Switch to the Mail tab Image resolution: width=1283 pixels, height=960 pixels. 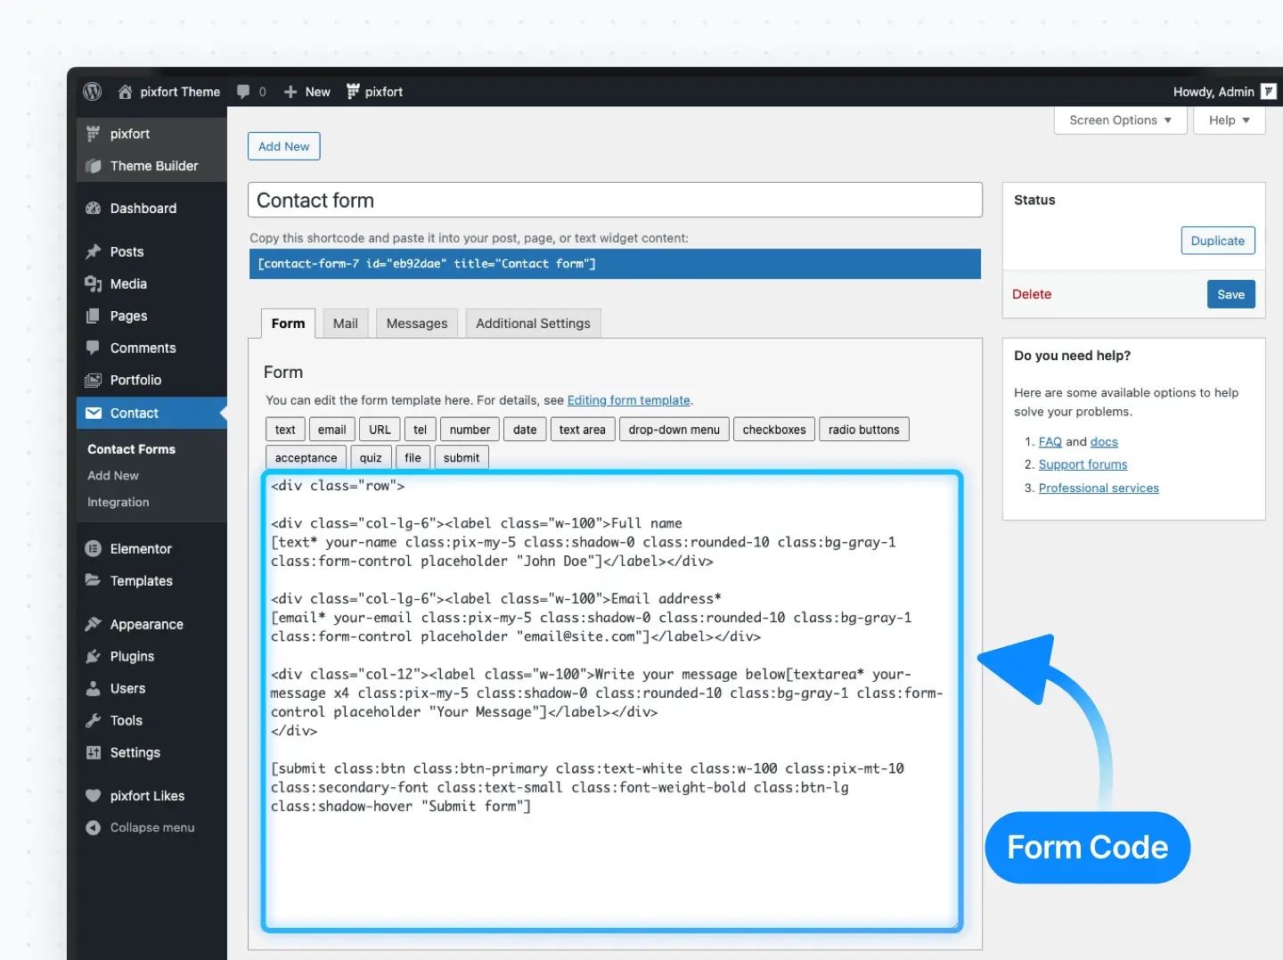(x=345, y=324)
